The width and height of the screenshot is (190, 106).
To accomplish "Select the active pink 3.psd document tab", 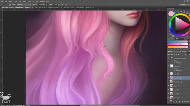I will click(16, 7).
